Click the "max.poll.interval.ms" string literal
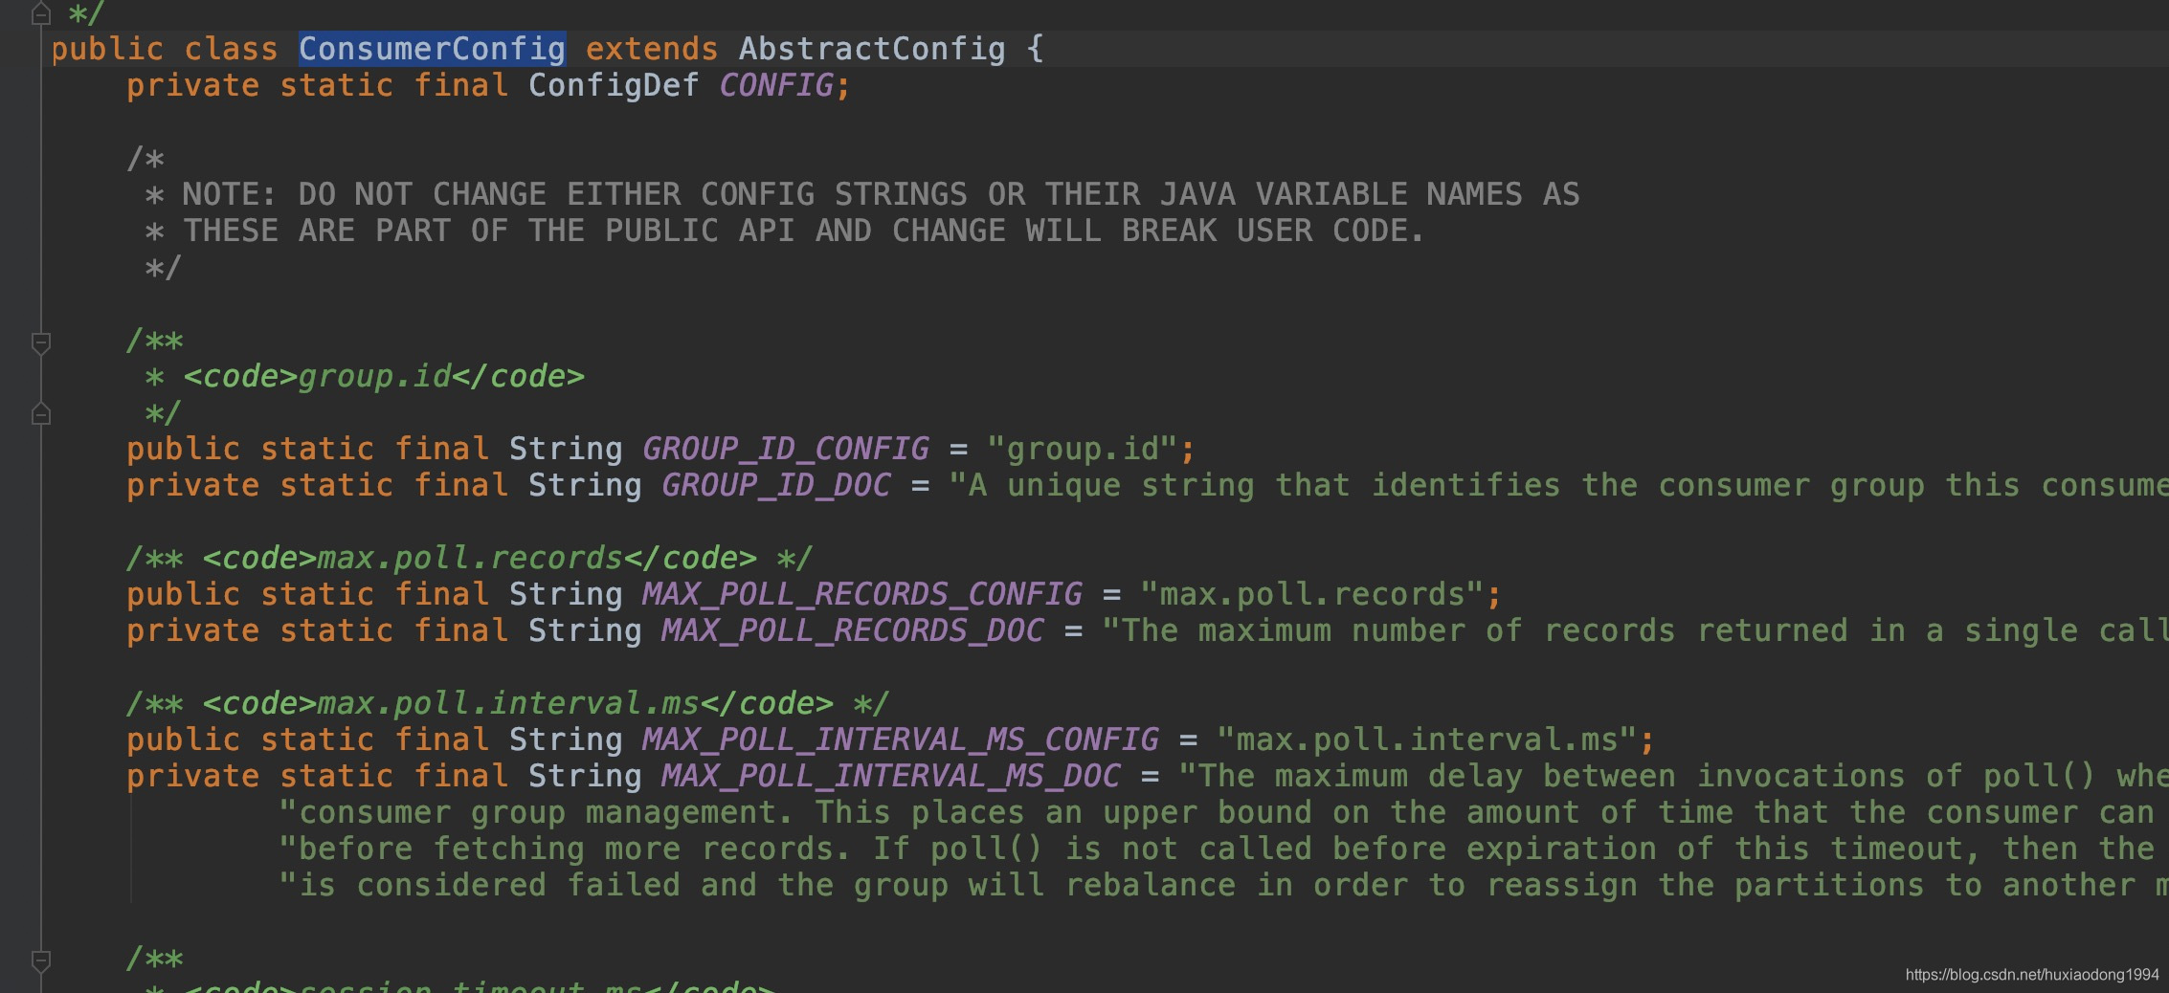Screen dimensions: 2169x993 [x=1427, y=739]
